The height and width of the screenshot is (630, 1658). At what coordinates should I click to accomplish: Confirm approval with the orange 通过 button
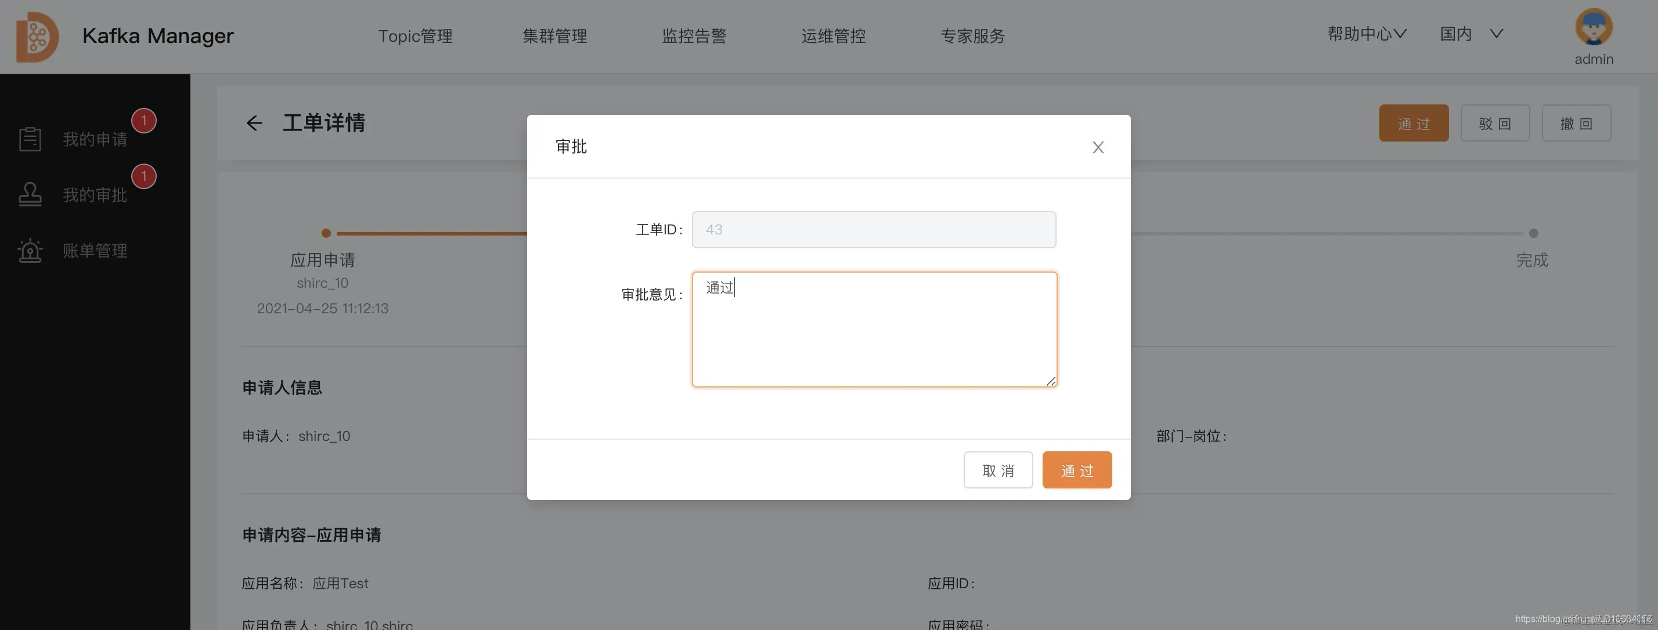[1076, 470]
